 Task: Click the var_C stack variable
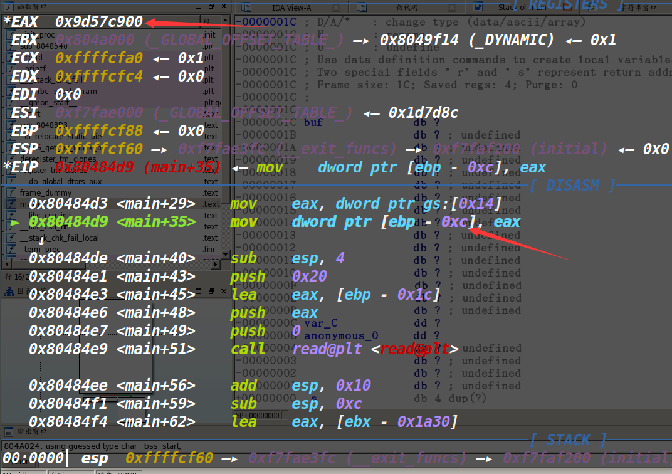321,323
